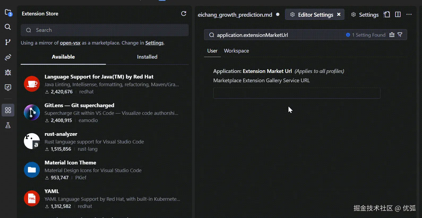The width and height of the screenshot is (422, 218).
Task: Click the Settings link under search
Action: point(154,43)
